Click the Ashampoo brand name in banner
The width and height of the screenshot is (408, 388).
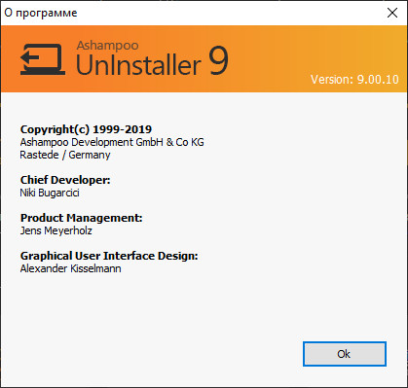pos(107,46)
